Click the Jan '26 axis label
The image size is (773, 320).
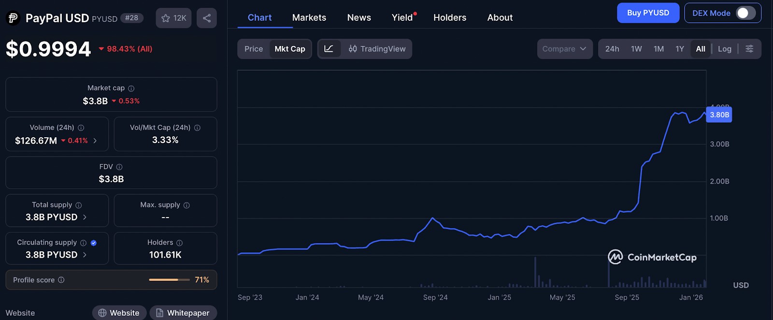tap(691, 297)
